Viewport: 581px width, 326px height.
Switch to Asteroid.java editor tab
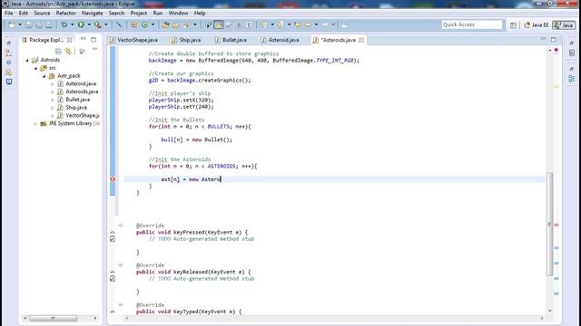281,40
